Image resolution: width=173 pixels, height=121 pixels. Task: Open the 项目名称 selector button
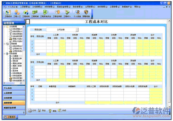coord(77,30)
